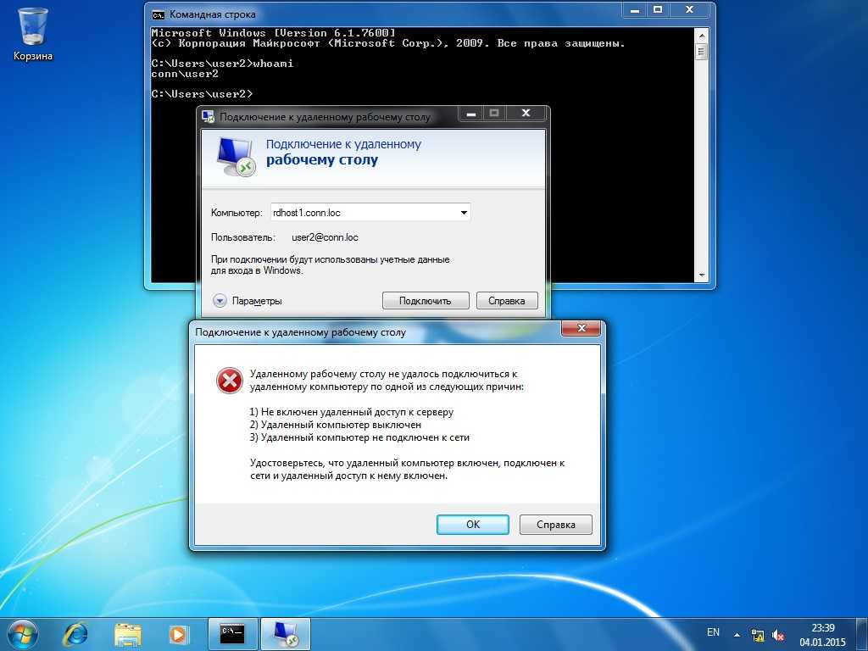Viewport: 868px width, 651px height.
Task: Open the Компьютер dropdown arrow
Action: (464, 213)
